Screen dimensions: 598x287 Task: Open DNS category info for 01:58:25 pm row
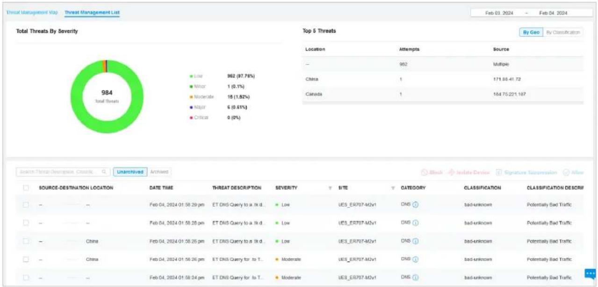[415, 241]
